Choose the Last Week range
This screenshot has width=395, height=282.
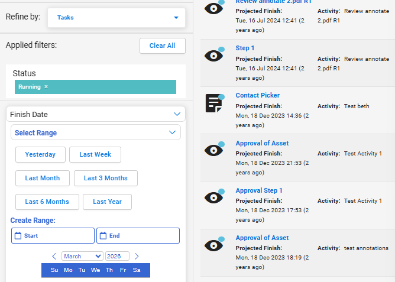tap(95, 154)
